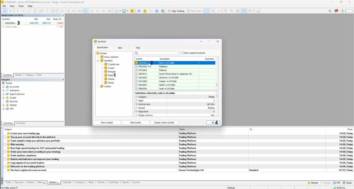This screenshot has height=189, width=354.
Task: Enable Show expired contracts checkbox
Action: point(183,53)
